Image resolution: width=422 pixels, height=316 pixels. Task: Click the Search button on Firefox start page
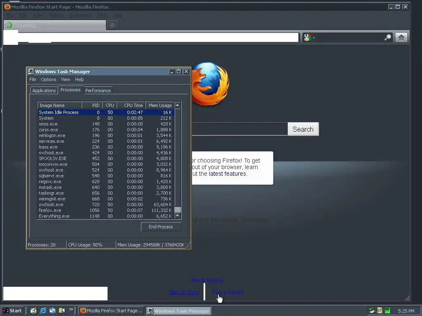tap(303, 129)
